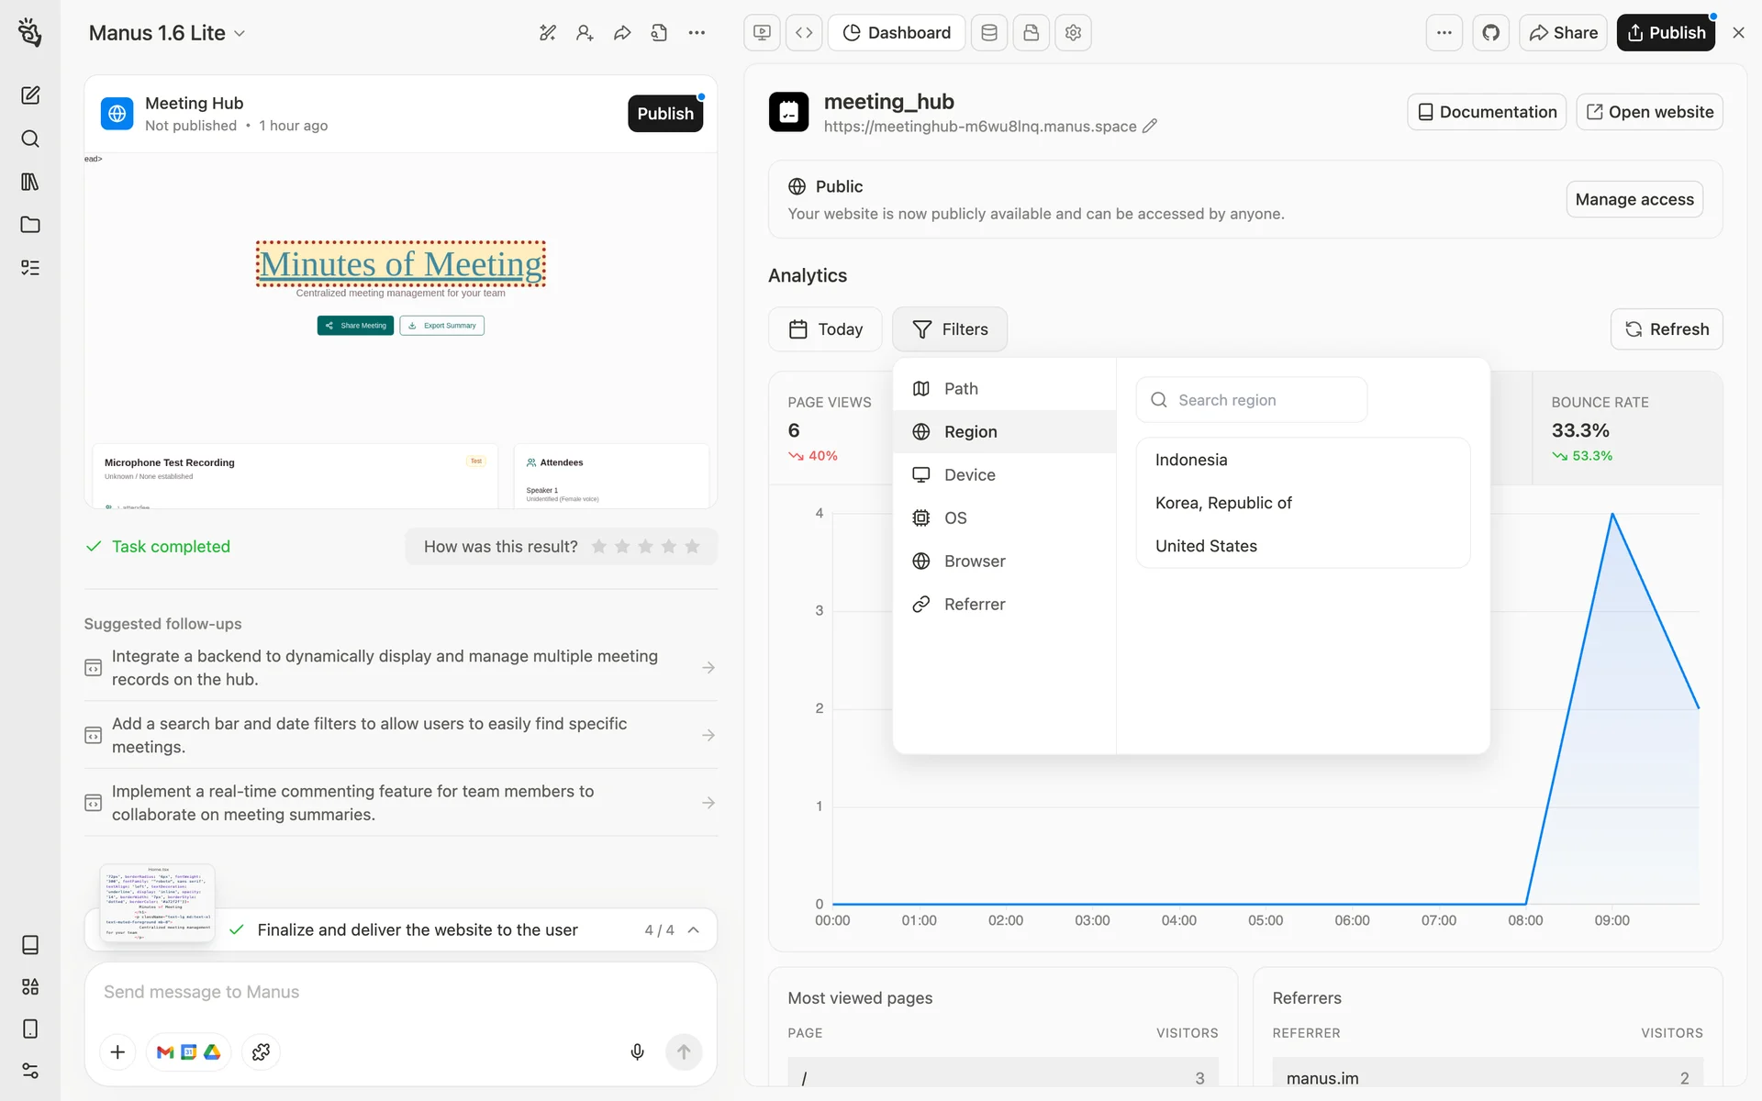This screenshot has width=1762, height=1101.
Task: Choose United States from region list
Action: [1206, 546]
